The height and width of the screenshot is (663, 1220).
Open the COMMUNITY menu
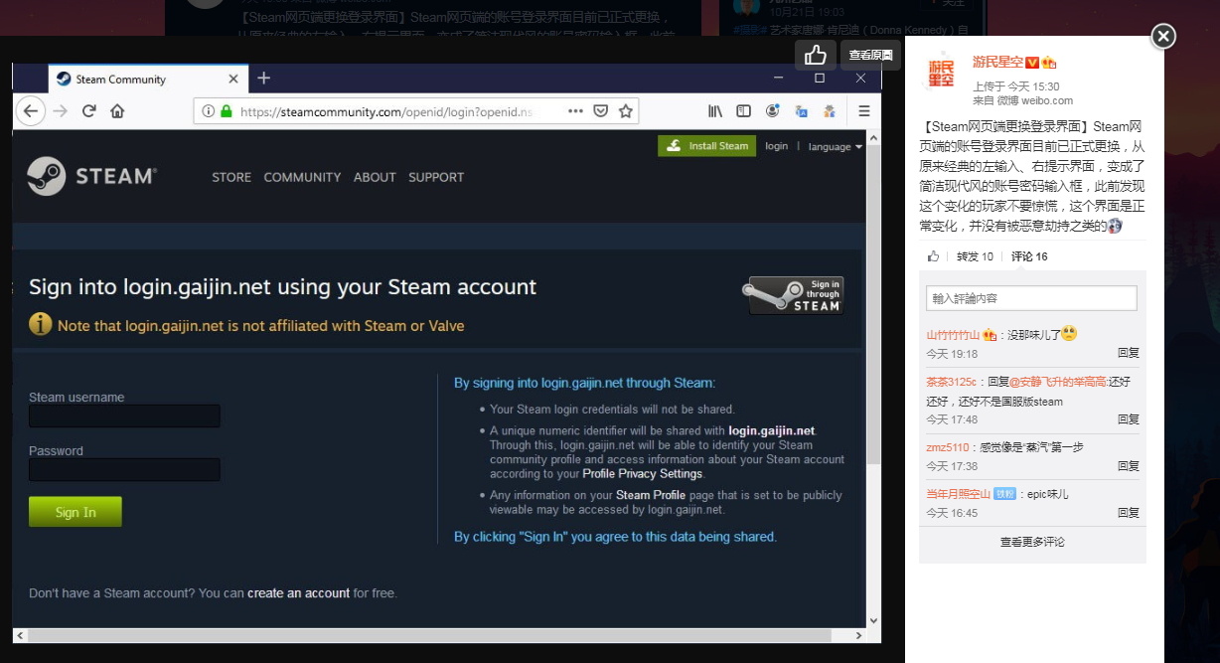pyautogui.click(x=302, y=177)
